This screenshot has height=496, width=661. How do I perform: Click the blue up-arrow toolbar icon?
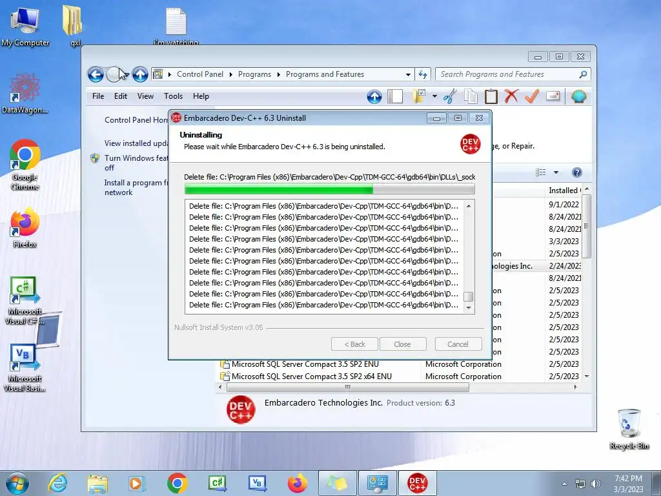[x=374, y=97]
